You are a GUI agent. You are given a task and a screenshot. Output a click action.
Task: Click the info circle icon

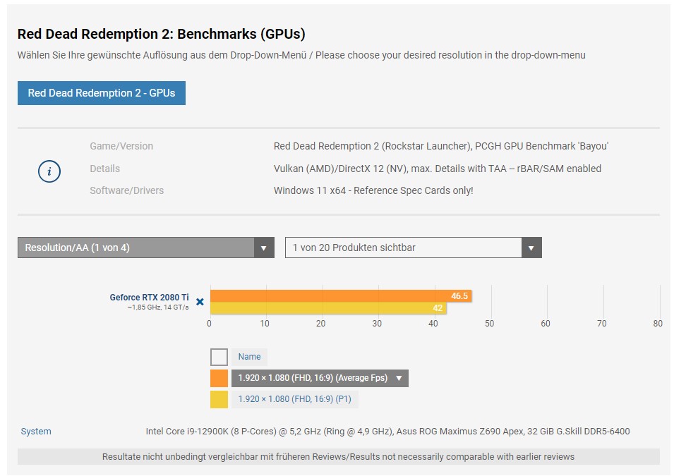tap(49, 171)
